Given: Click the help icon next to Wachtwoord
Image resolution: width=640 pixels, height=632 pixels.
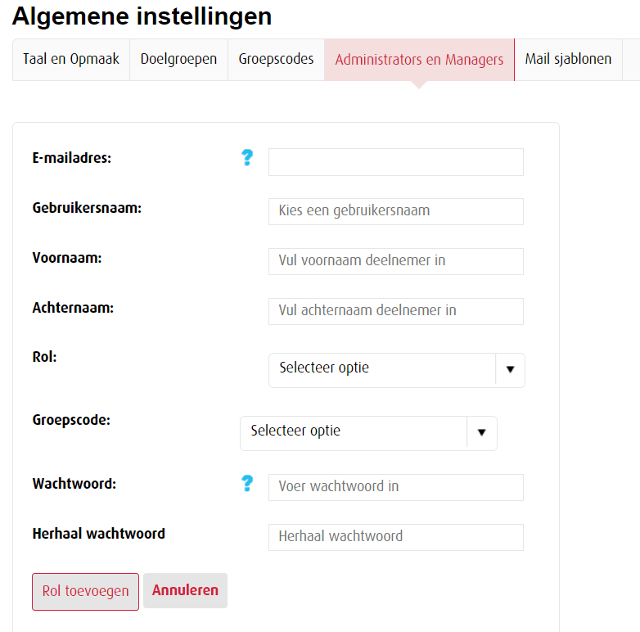Looking at the screenshot, I should point(247,484).
